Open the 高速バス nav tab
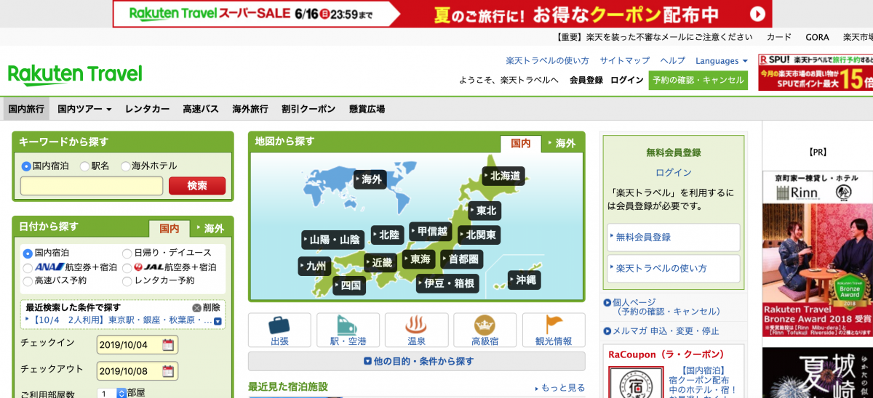The image size is (873, 398). (201, 109)
